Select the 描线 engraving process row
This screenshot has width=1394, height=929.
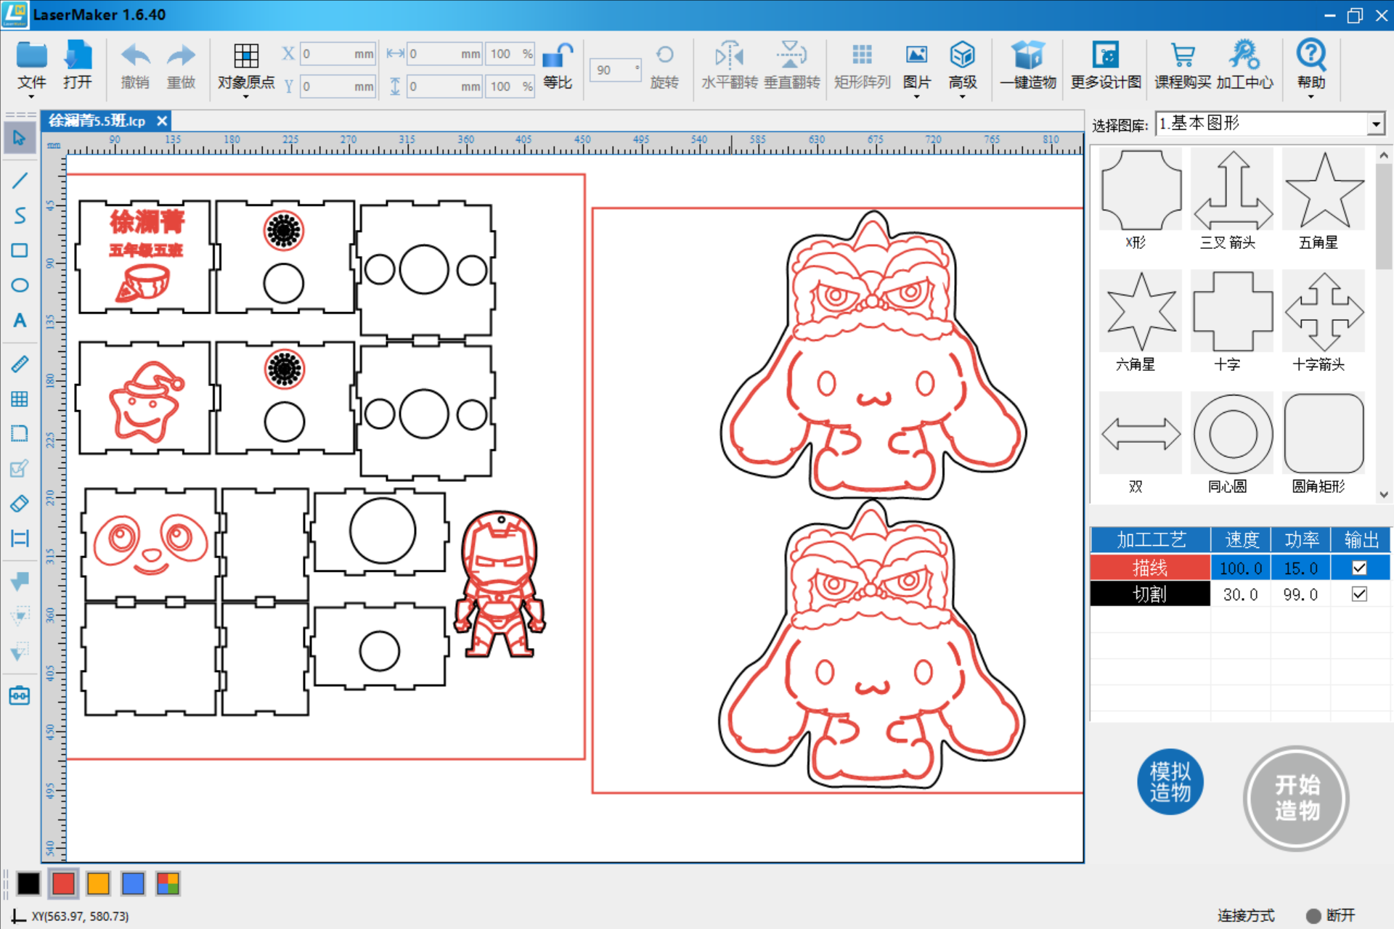(x=1240, y=568)
